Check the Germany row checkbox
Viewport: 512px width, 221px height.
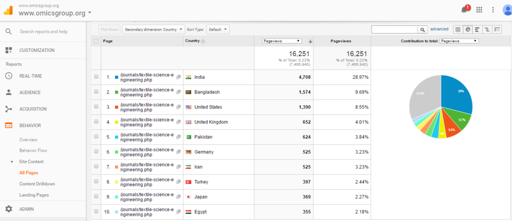pos(96,152)
